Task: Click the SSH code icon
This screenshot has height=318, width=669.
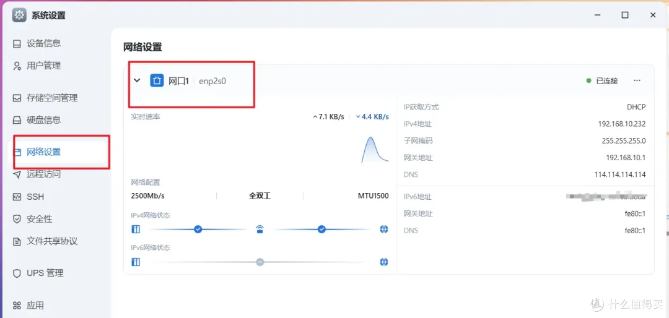Action: coord(17,197)
